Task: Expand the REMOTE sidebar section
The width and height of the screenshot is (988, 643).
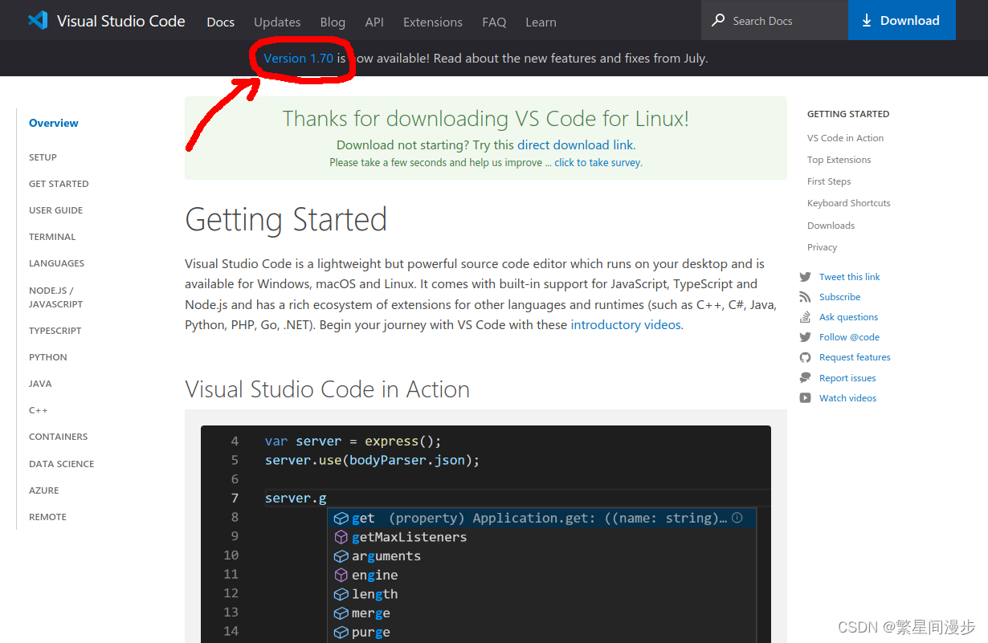Action: tap(48, 517)
